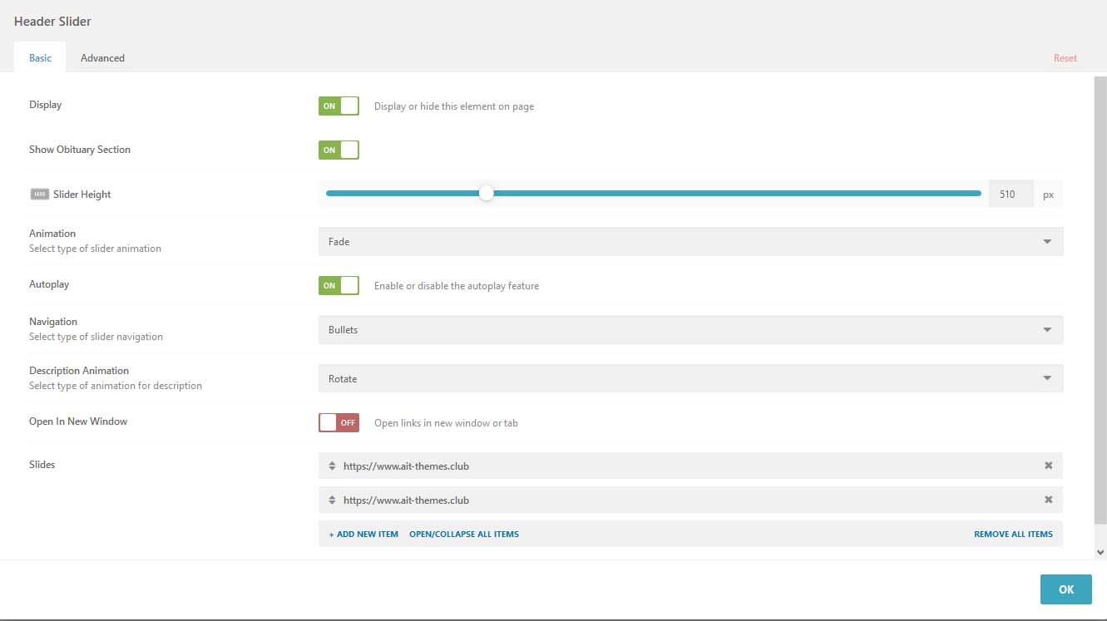Switch to the Advanced tab
The image size is (1107, 621).
102,57
